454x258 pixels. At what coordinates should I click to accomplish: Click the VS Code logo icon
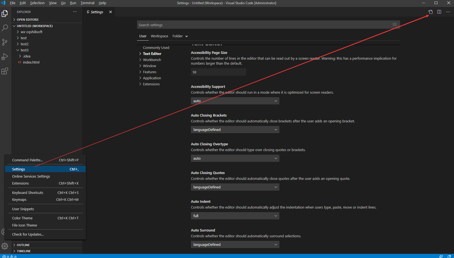coord(3,3)
